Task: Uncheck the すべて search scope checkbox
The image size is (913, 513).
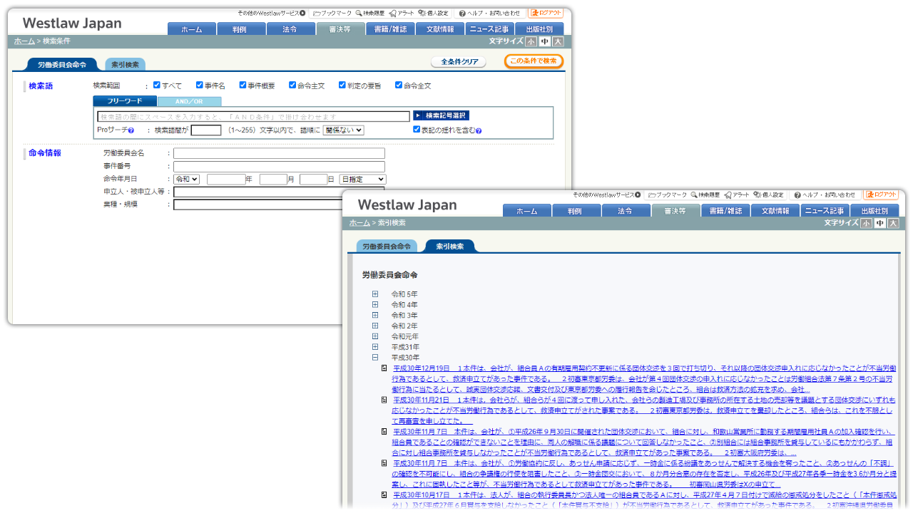Action: pos(157,85)
